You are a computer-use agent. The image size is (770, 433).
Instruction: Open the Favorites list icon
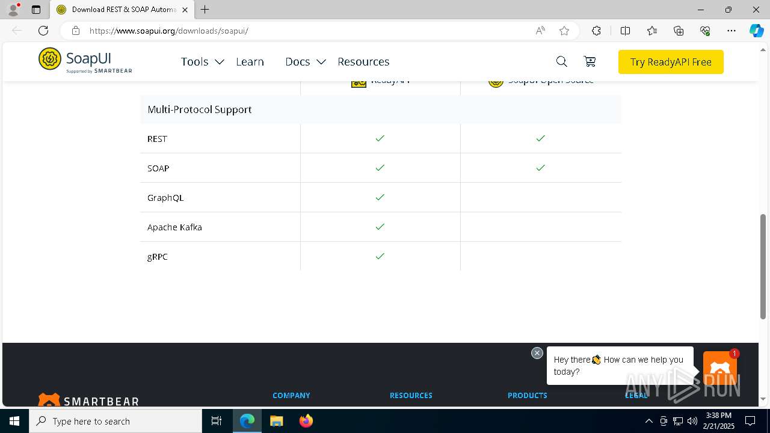coord(652,31)
